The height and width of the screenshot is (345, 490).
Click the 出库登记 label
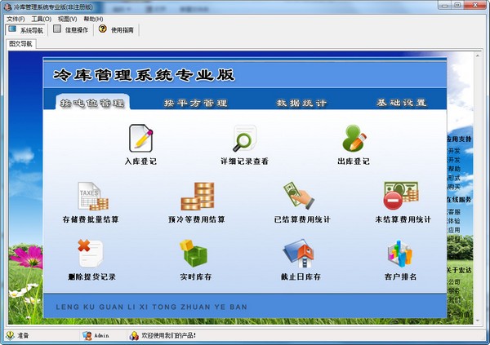(x=354, y=161)
